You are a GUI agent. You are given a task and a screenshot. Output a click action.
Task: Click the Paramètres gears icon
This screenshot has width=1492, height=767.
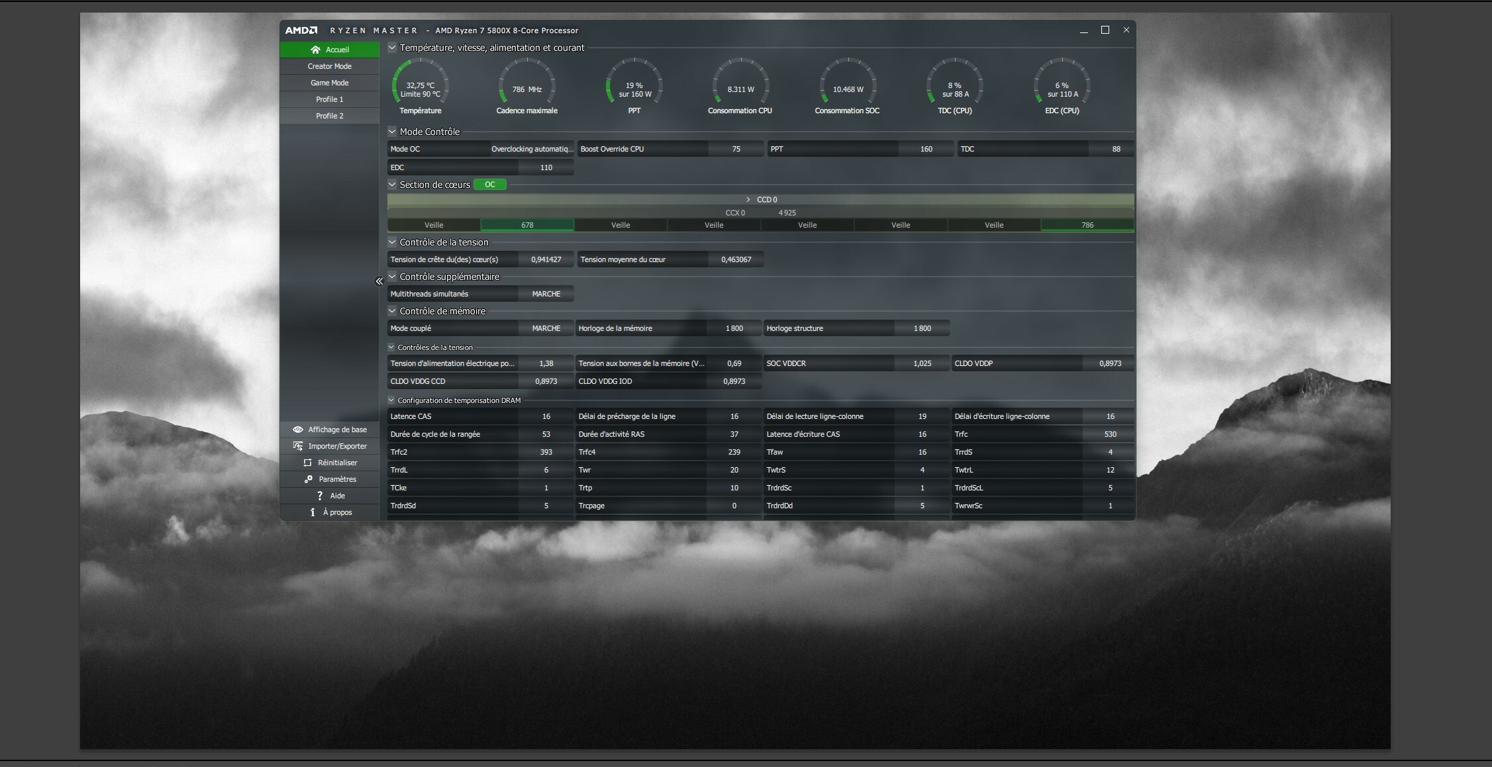click(309, 479)
